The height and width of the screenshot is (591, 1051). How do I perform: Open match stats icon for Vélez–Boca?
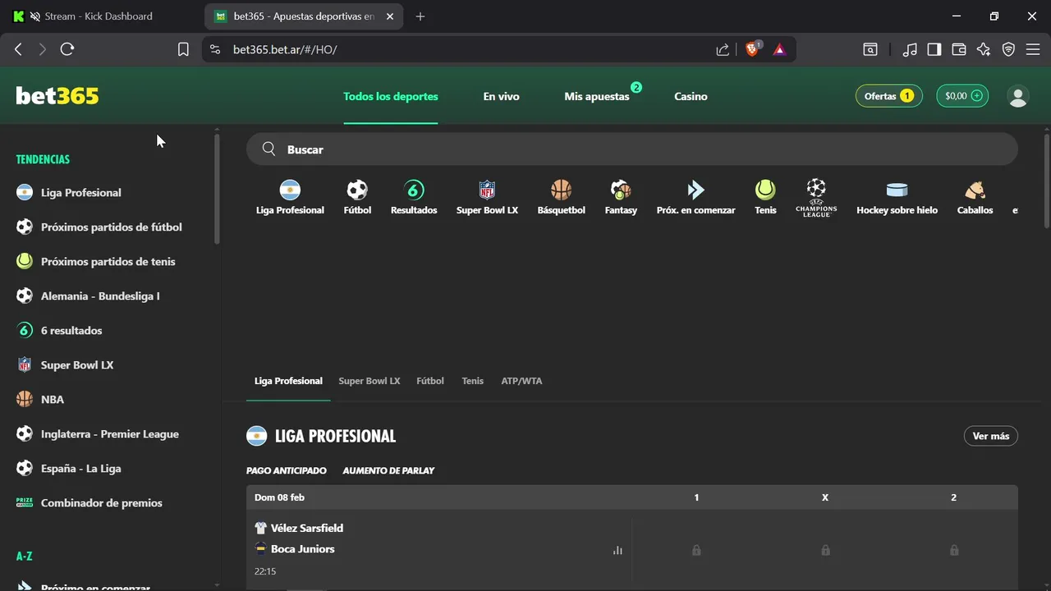coord(617,550)
